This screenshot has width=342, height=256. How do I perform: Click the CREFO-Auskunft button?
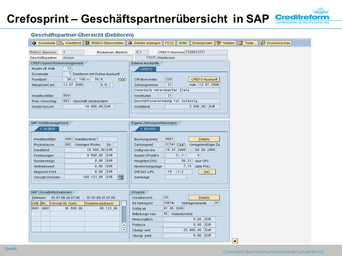pos(204,79)
